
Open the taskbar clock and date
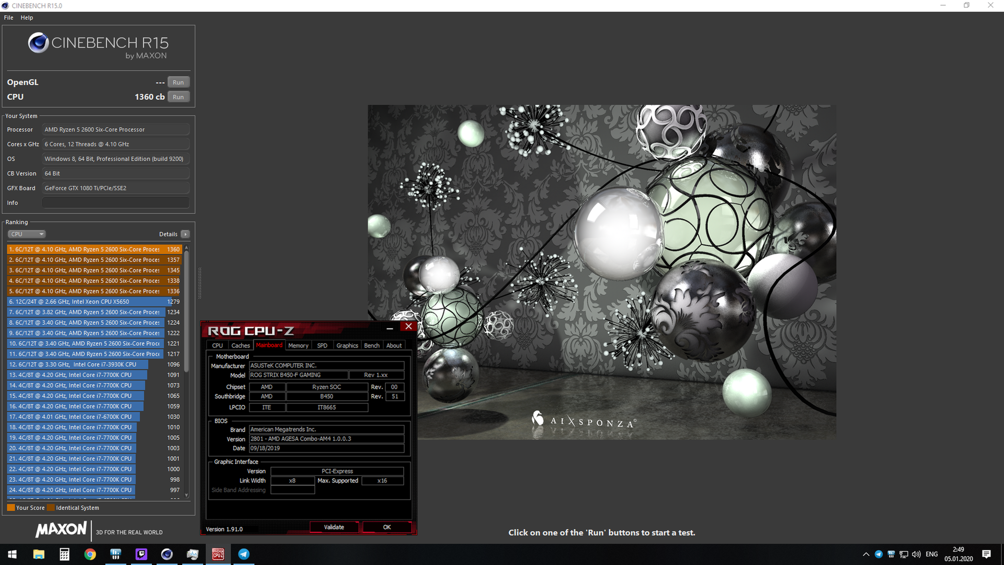click(959, 554)
